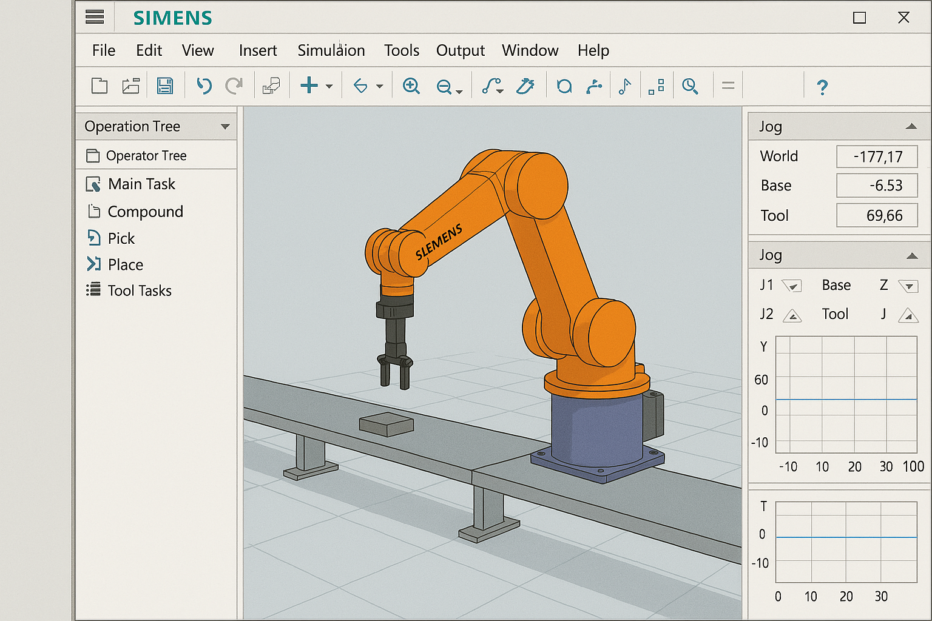Collapse the upper Jog panel
Viewport: 932px width, 621px height.
coord(911,126)
